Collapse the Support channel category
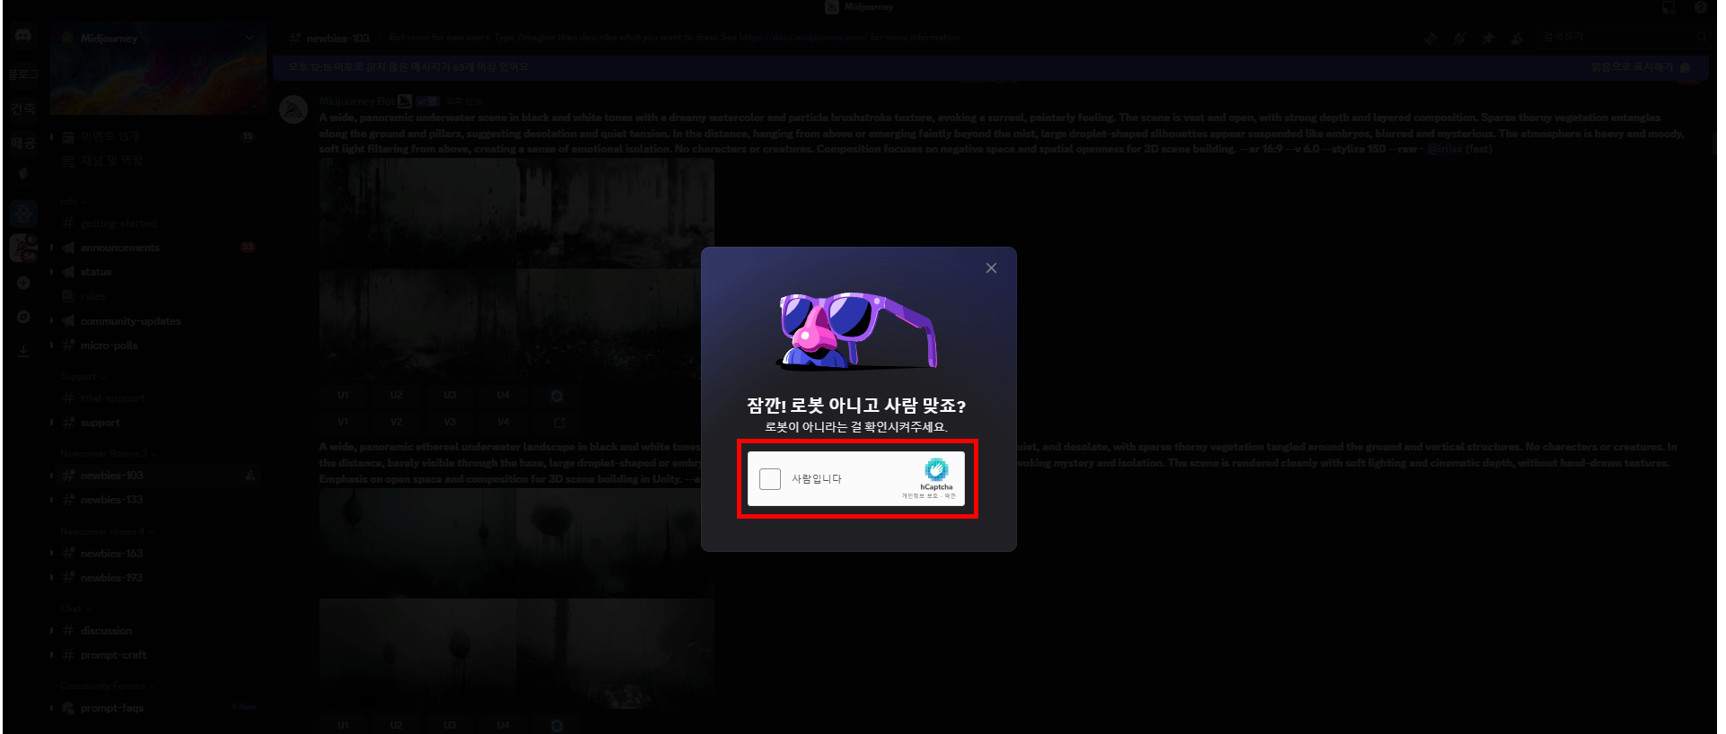The width and height of the screenshot is (1726, 734). [83, 376]
